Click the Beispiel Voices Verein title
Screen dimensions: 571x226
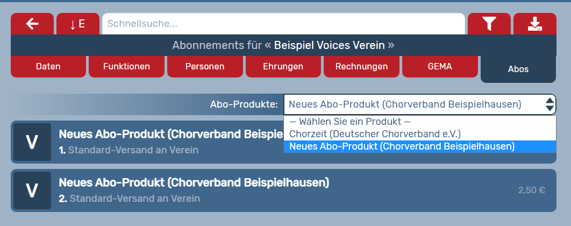pyautogui.click(x=329, y=45)
